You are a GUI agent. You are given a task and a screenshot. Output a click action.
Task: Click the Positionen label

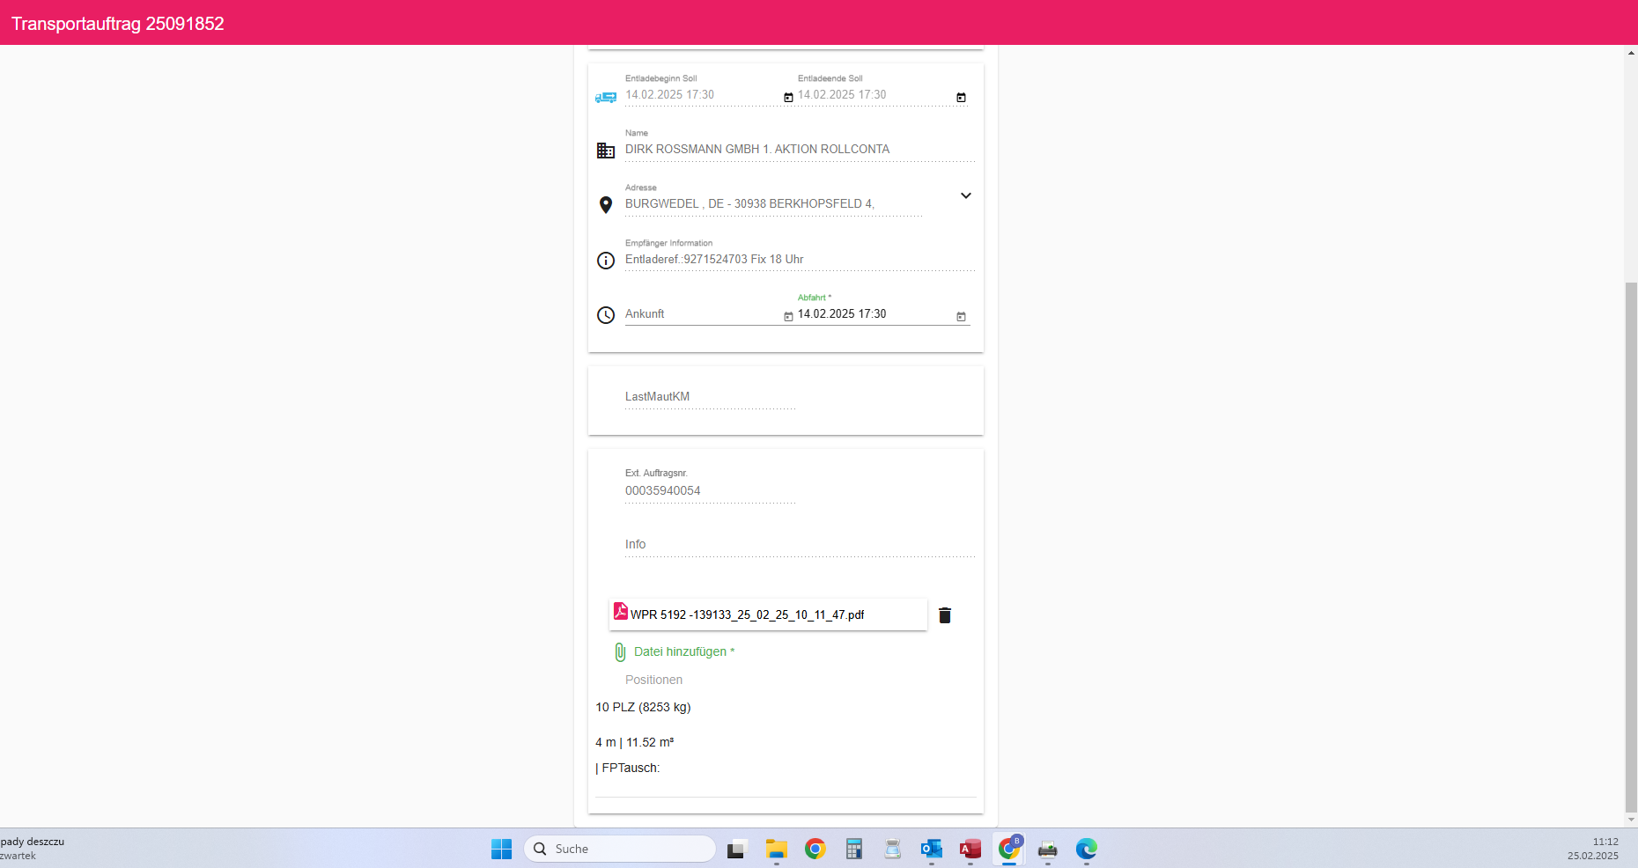point(653,680)
